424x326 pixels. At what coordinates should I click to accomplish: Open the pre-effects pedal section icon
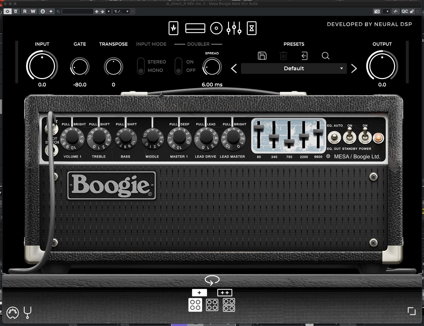tap(174, 28)
